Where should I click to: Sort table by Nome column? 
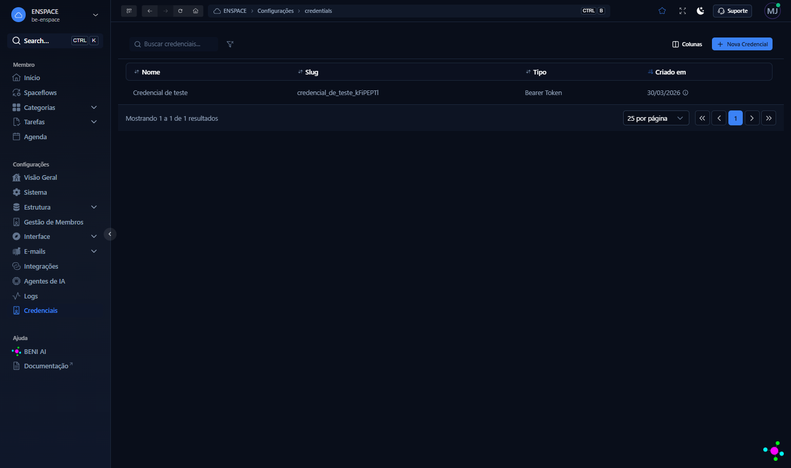click(x=147, y=72)
